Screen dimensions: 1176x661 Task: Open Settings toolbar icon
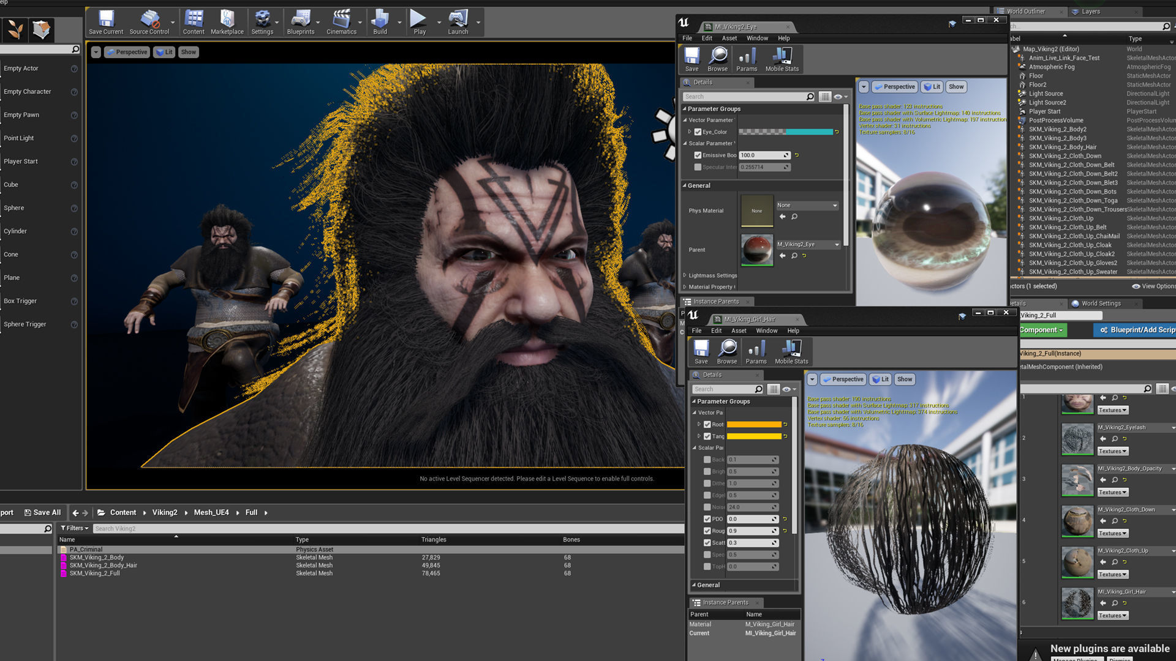tap(262, 23)
